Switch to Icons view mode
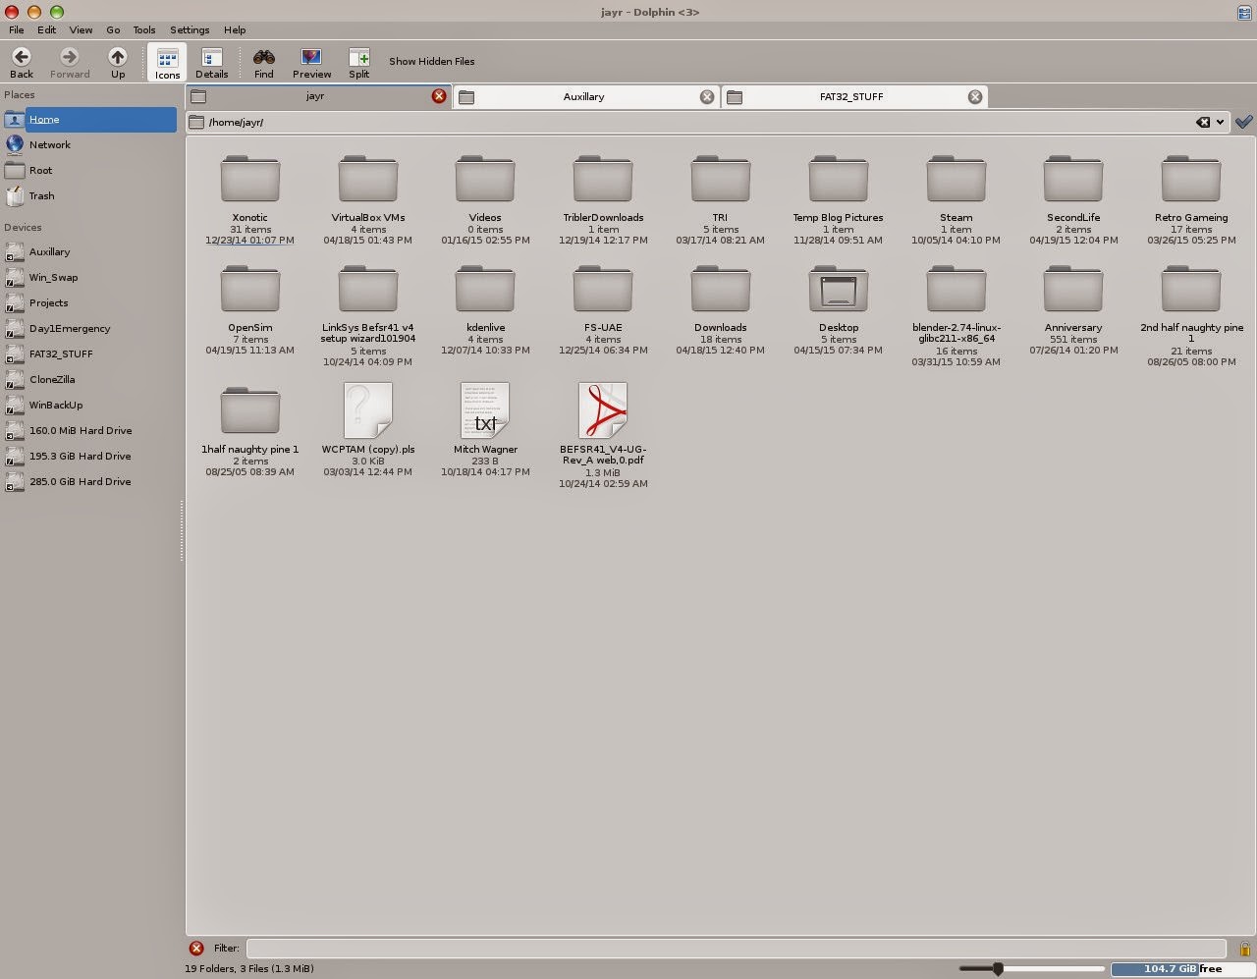Viewport: 1257px width, 979px height. [167, 63]
